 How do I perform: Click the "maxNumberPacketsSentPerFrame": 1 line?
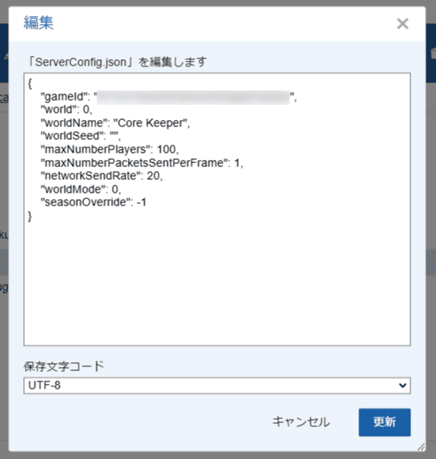pyautogui.click(x=142, y=163)
